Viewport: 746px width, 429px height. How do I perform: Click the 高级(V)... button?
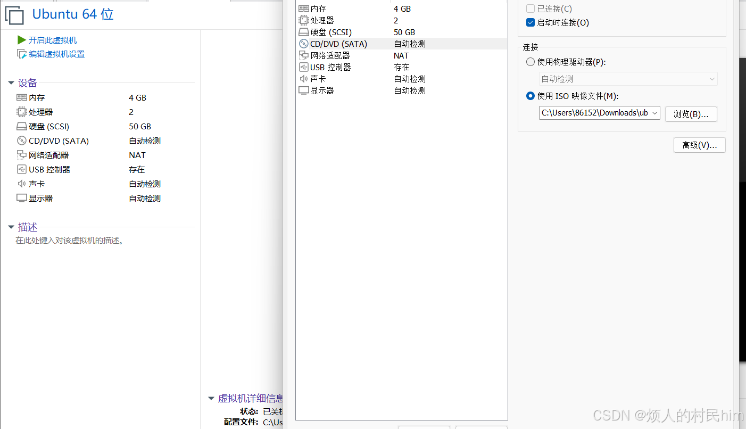coord(699,145)
